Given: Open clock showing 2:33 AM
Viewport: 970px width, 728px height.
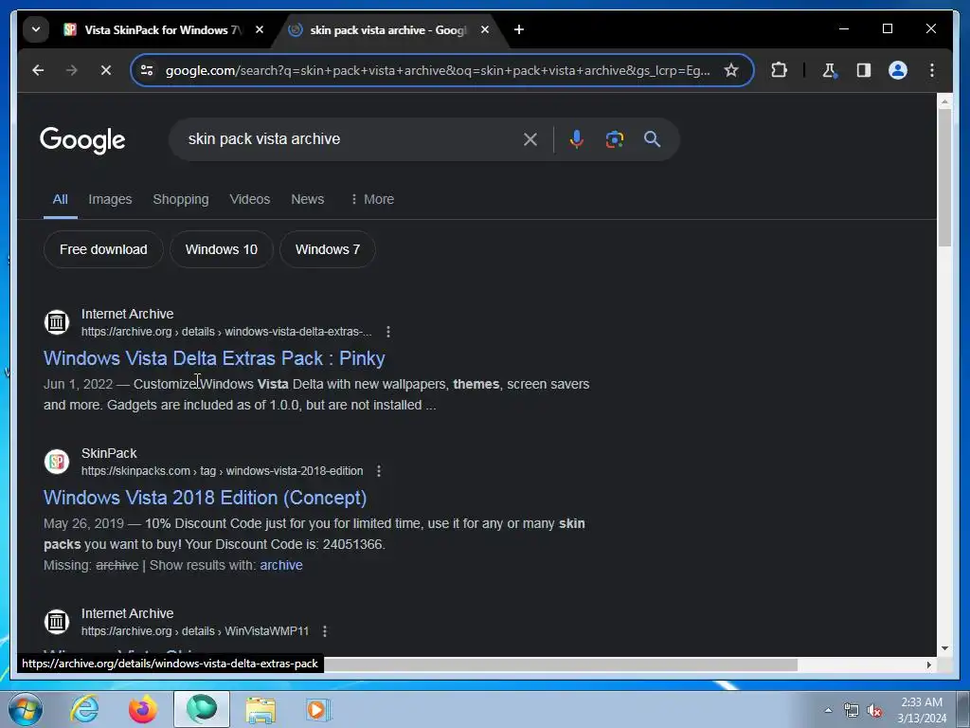Looking at the screenshot, I should pos(922,710).
